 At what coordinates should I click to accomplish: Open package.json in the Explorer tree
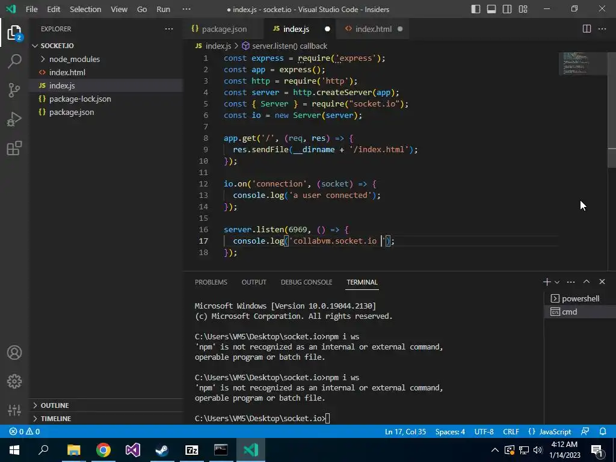tap(106, 112)
